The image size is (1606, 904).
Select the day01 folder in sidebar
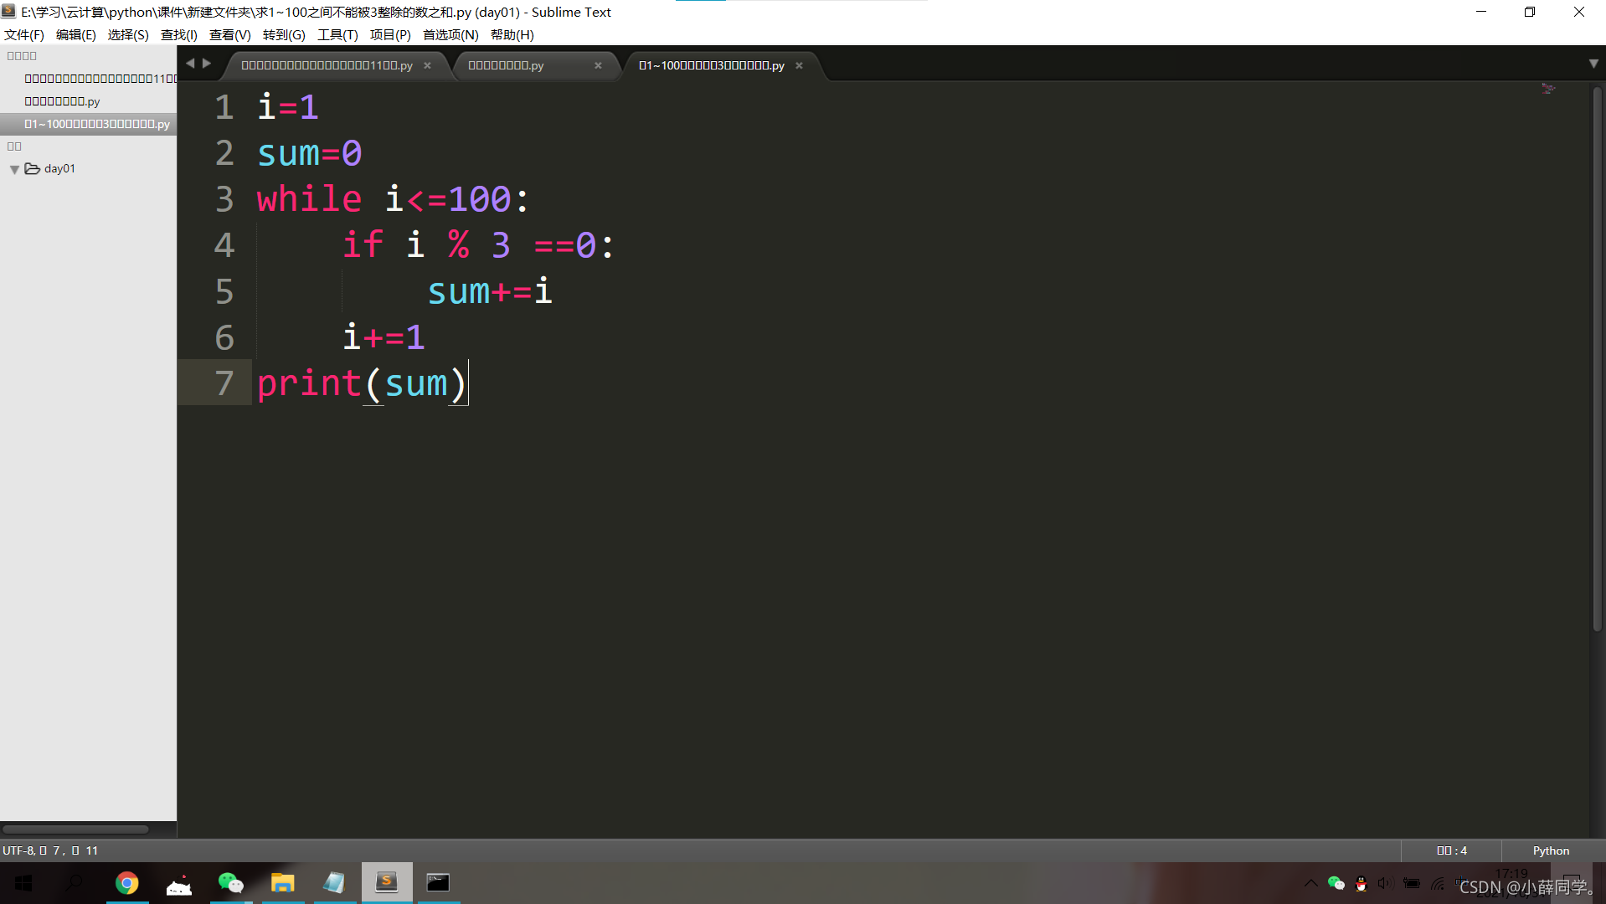[x=59, y=168]
